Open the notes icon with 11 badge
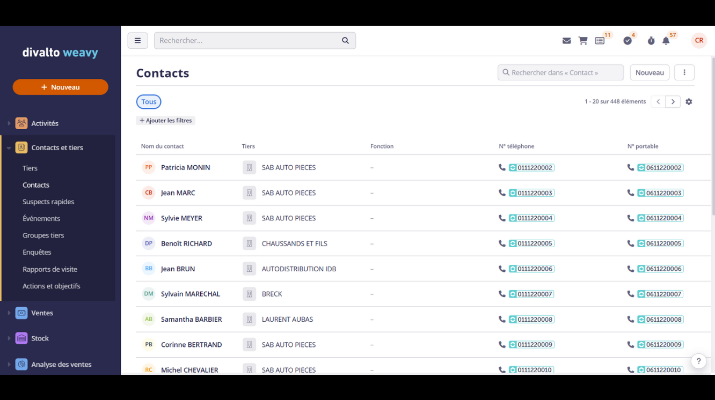This screenshot has width=715, height=400. [x=600, y=40]
